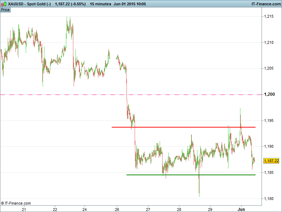The height and width of the screenshot is (212, 282).
Task: Click the © IT-Finance.com copyright text
Action: tap(16, 203)
